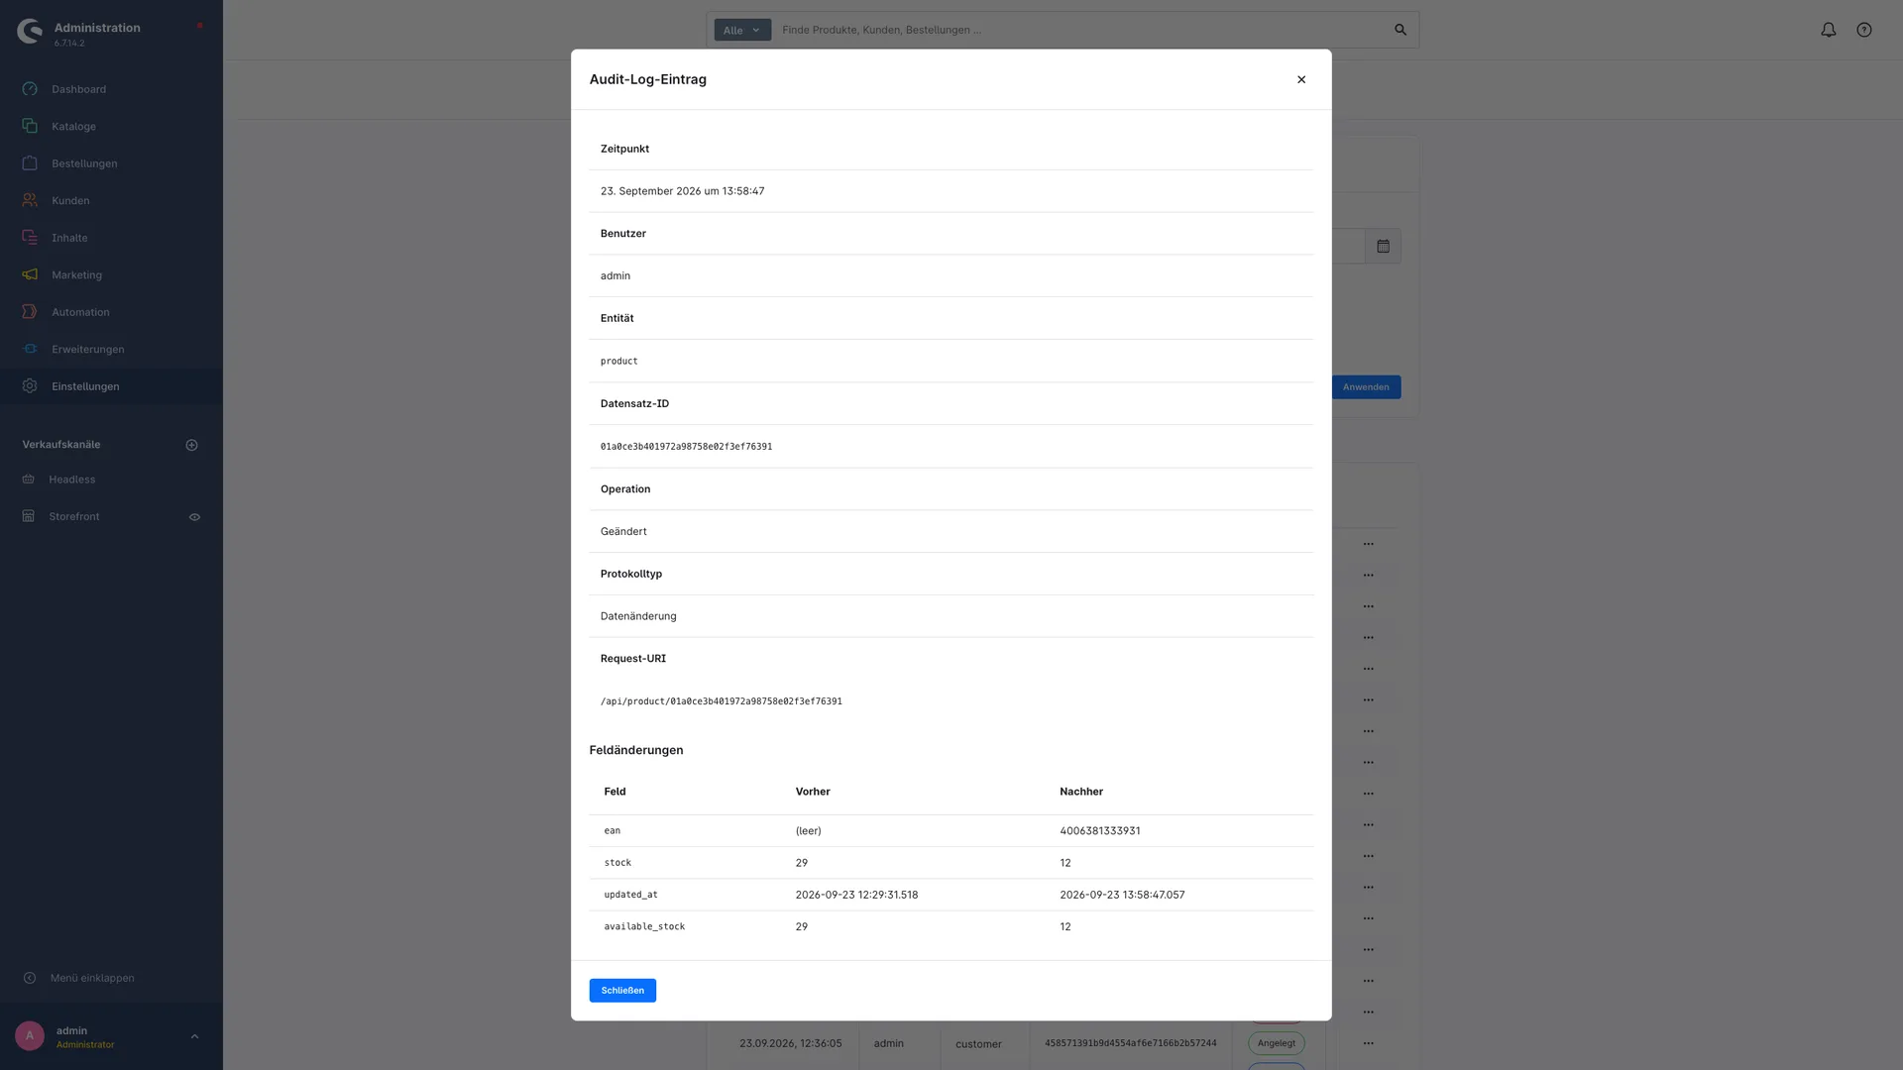The width and height of the screenshot is (1903, 1070).
Task: Click the Dashboard gauge icon
Action: (x=30, y=88)
